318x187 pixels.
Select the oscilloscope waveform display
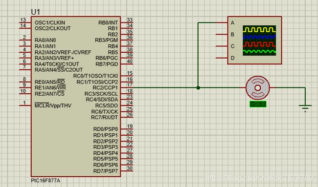tap(259, 41)
